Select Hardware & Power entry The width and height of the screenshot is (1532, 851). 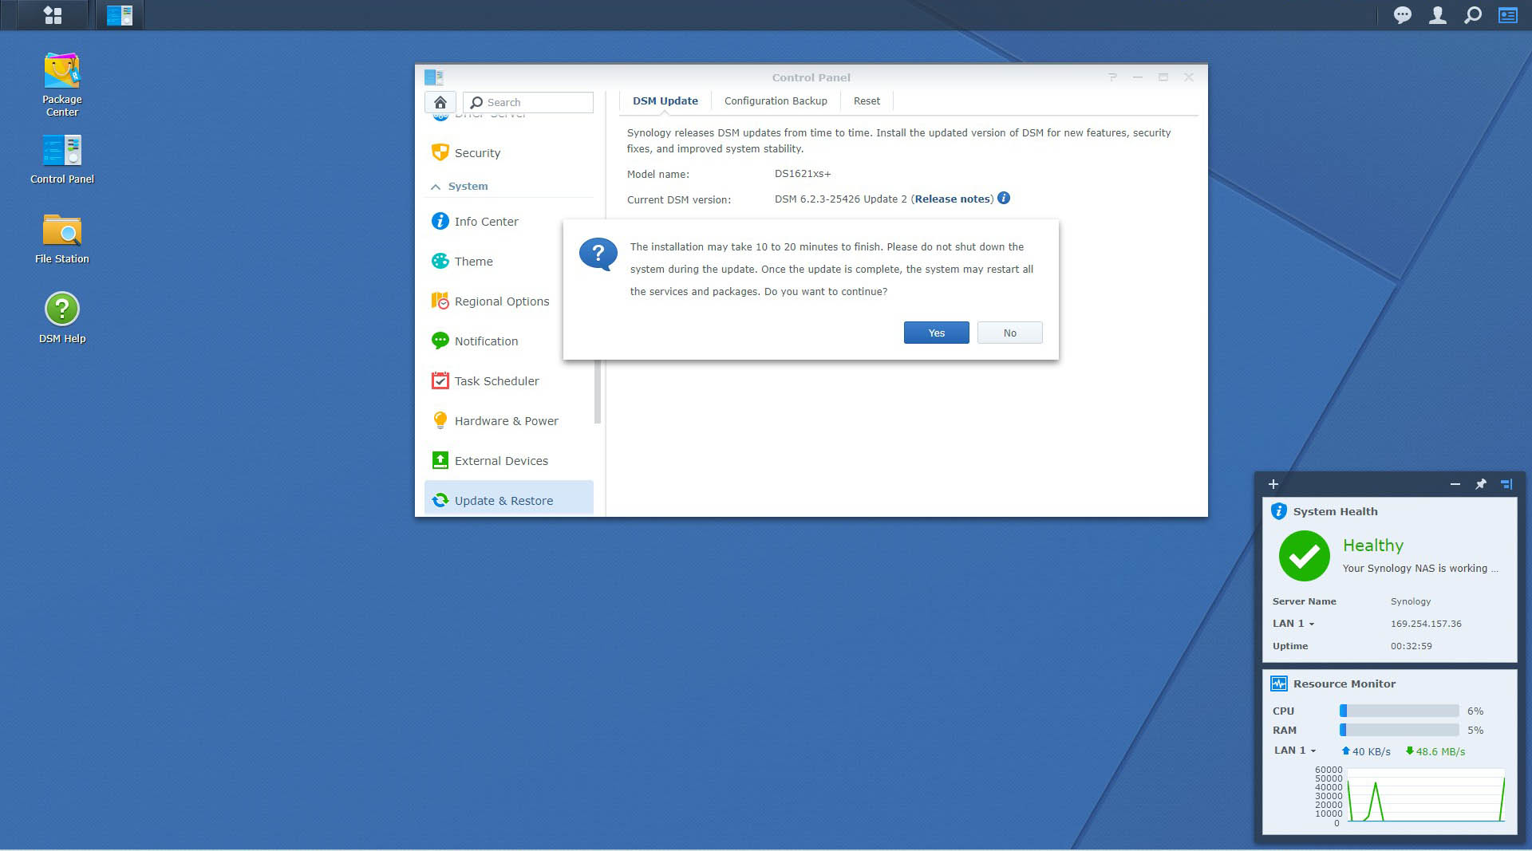click(509, 420)
